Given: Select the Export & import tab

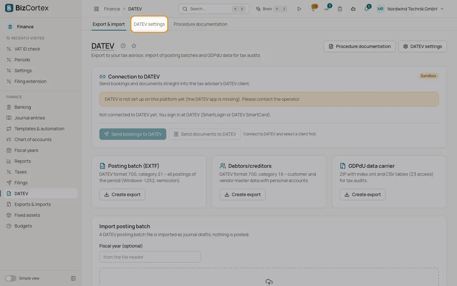Looking at the screenshot, I should pos(109,24).
